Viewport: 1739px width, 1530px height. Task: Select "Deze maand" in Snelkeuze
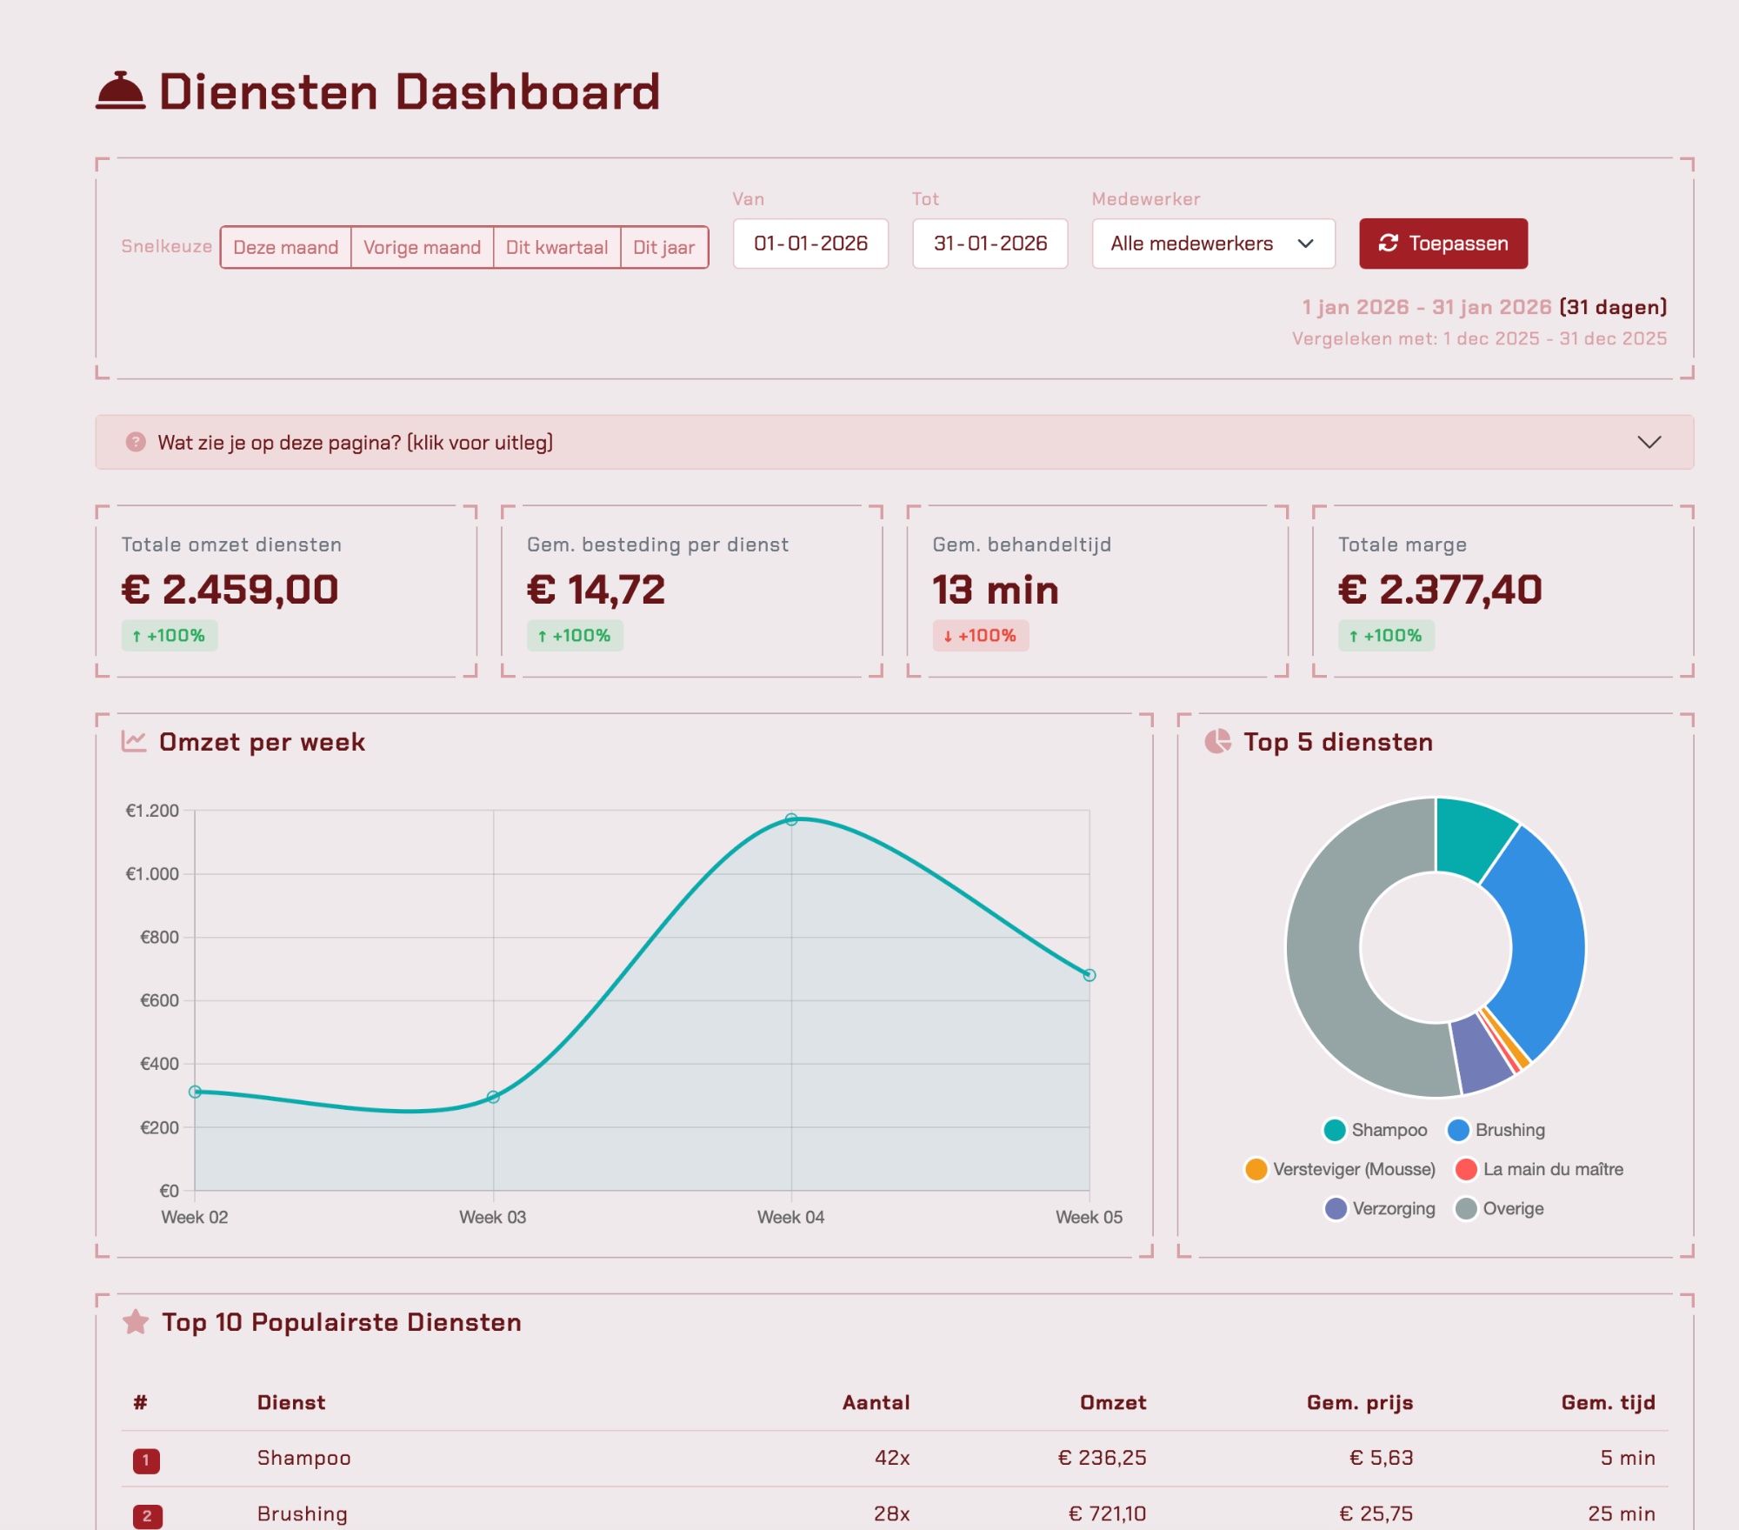[285, 247]
